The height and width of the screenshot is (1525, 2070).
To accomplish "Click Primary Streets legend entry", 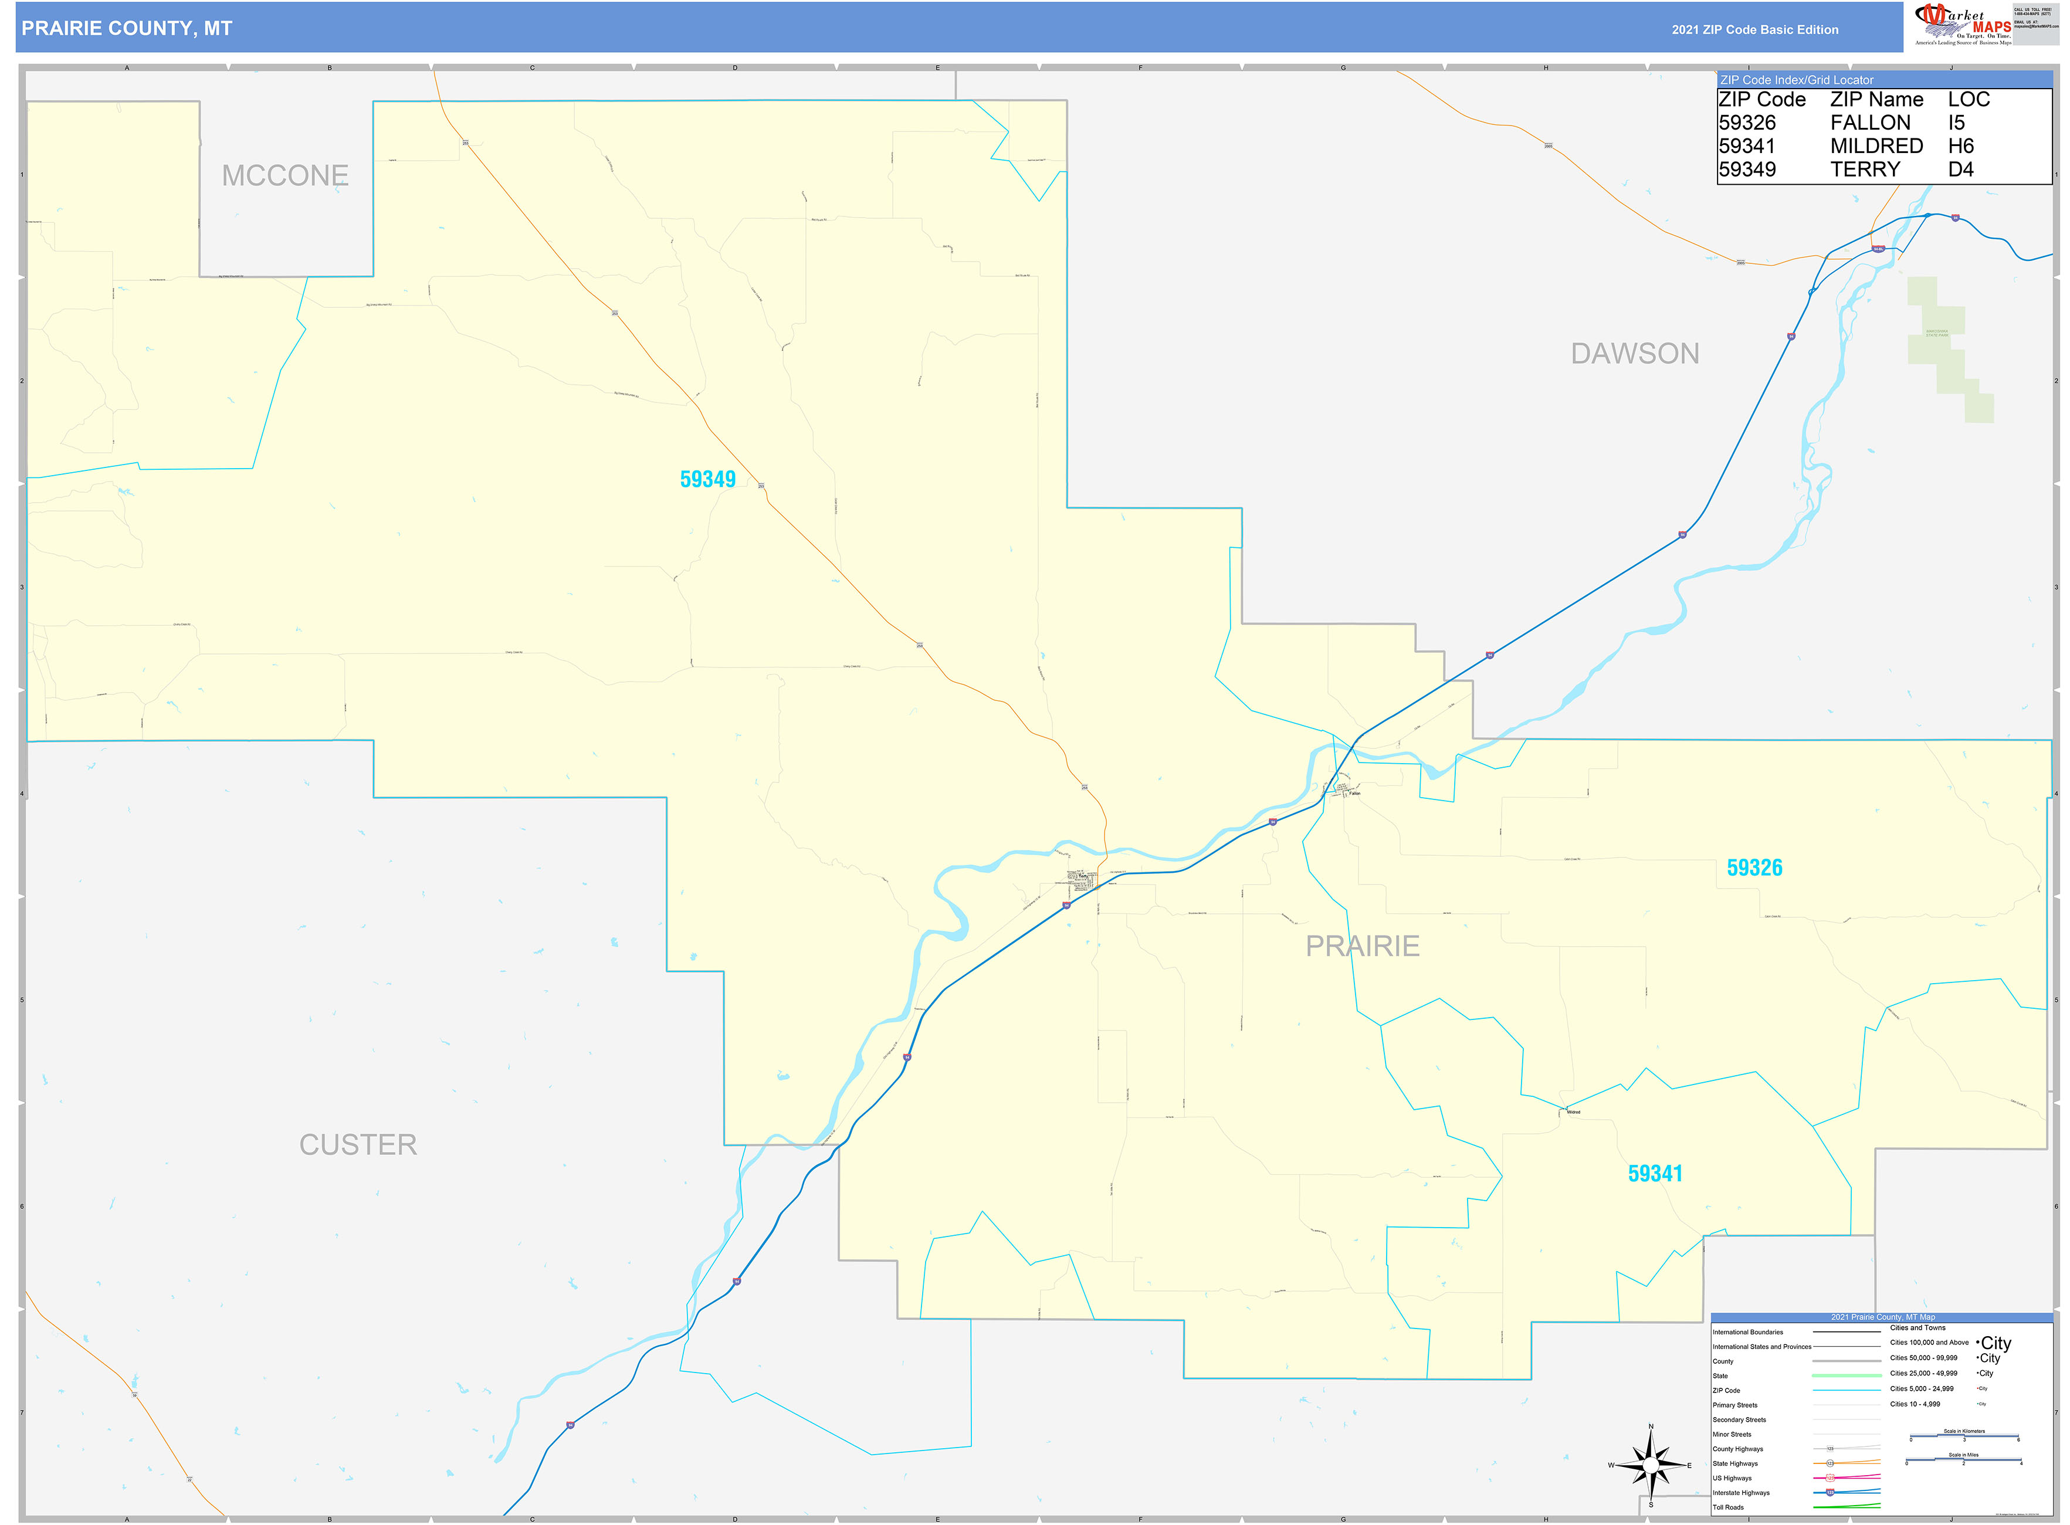I will 1736,1405.
